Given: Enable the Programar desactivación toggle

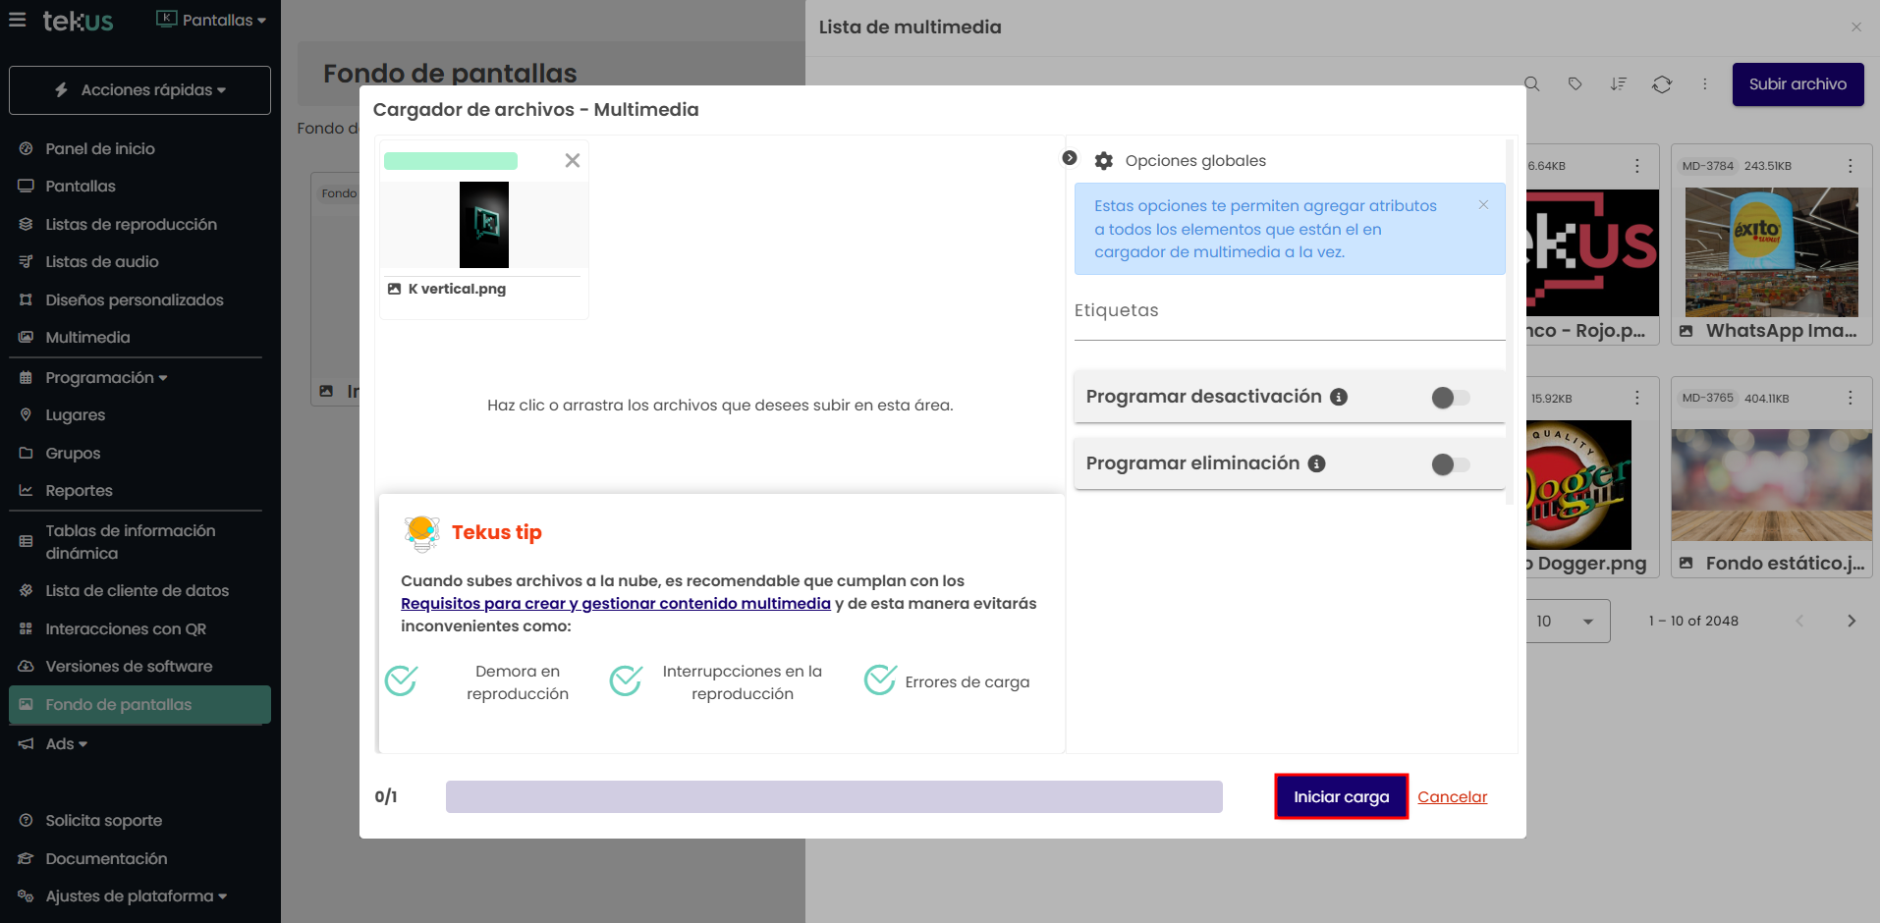Looking at the screenshot, I should click(1450, 398).
